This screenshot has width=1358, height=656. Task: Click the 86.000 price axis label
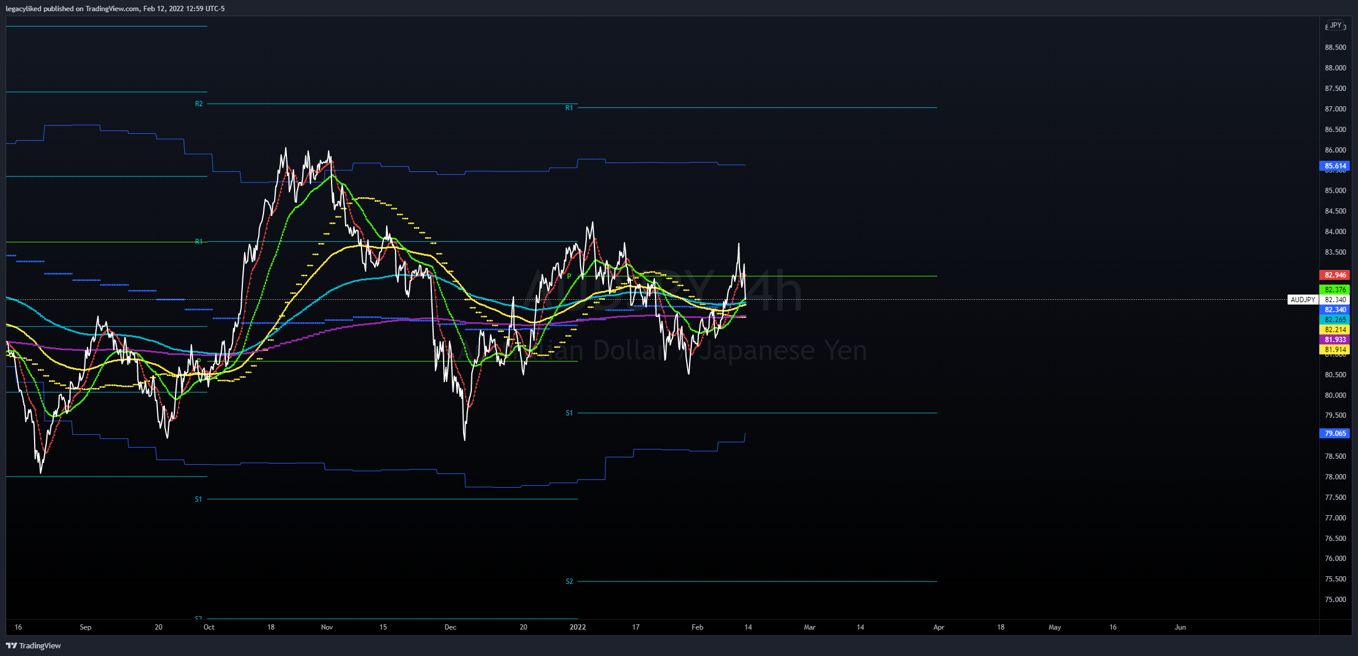[x=1336, y=150]
